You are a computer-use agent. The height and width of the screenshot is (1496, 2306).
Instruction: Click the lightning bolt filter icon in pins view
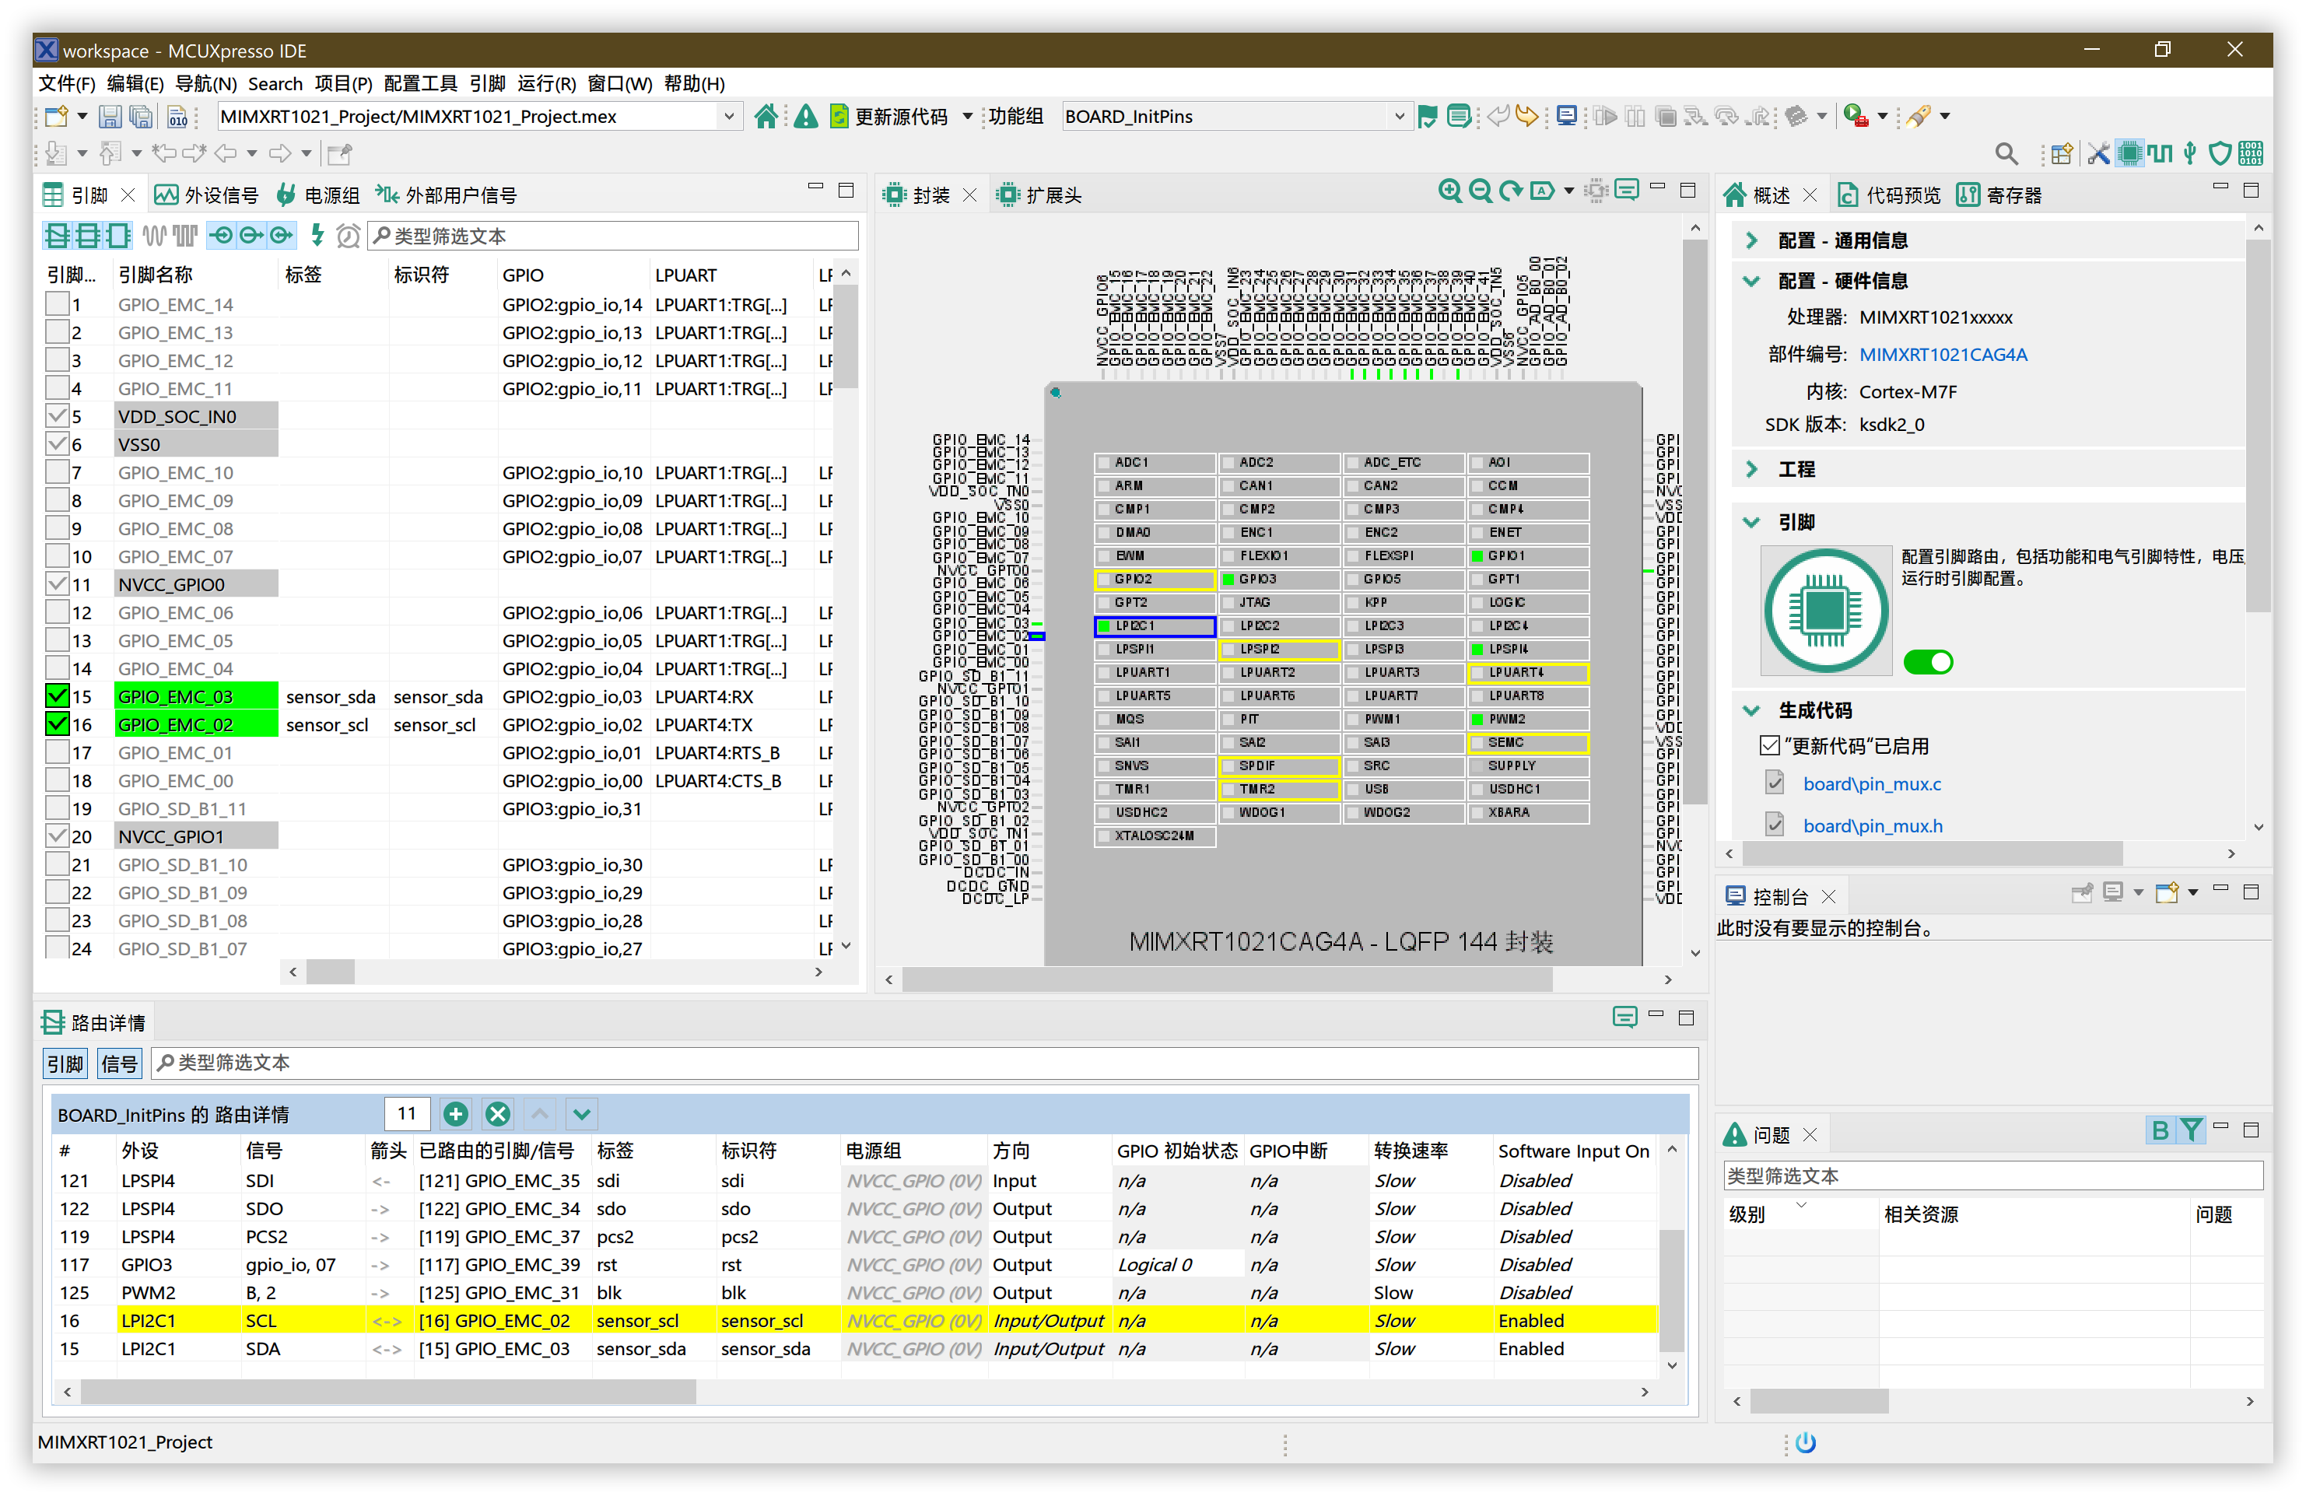317,234
